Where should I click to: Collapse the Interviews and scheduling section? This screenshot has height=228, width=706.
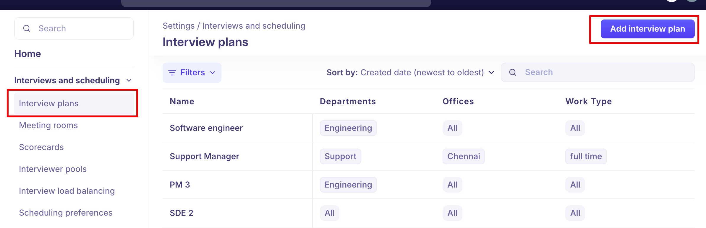[129, 80]
